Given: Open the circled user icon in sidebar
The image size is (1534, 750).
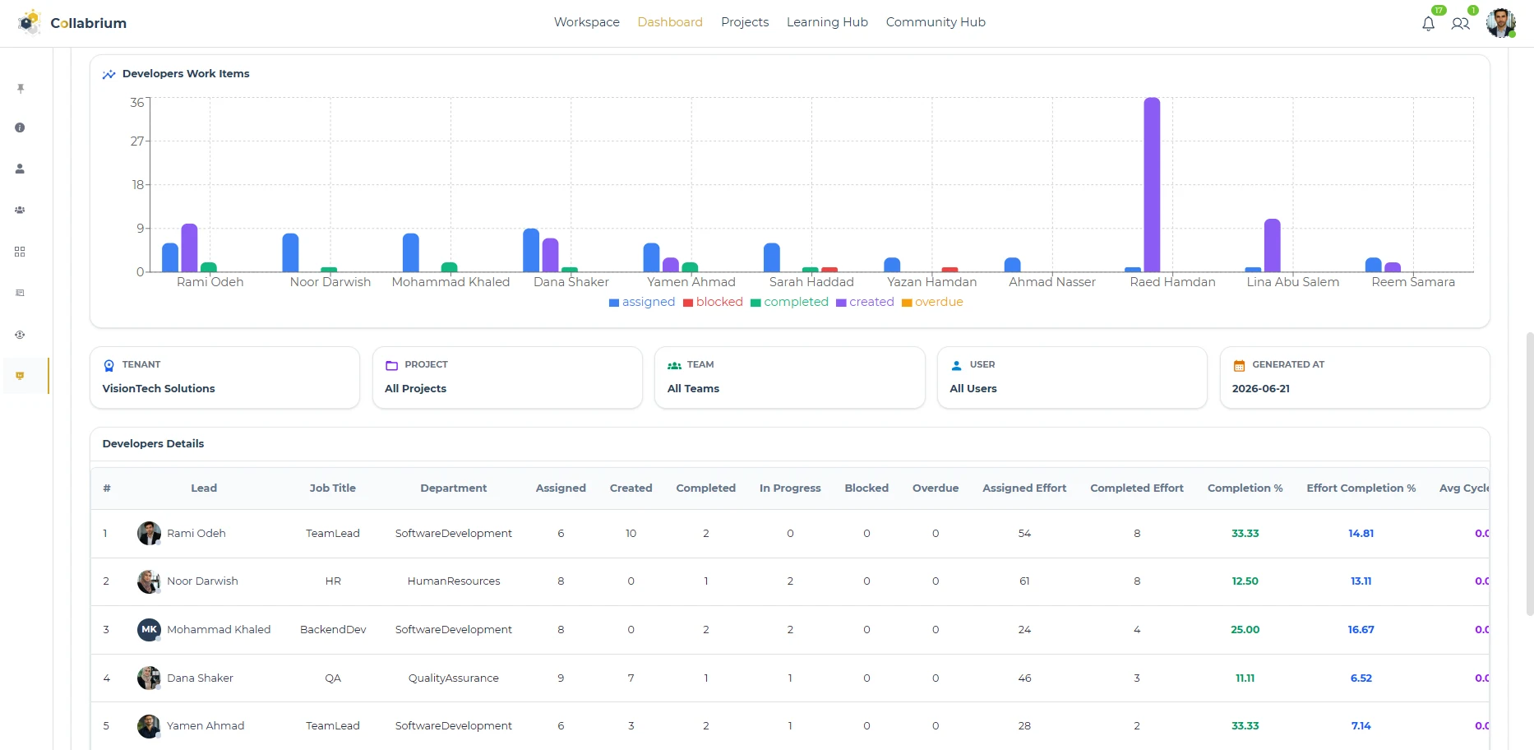Looking at the screenshot, I should pyautogui.click(x=20, y=335).
